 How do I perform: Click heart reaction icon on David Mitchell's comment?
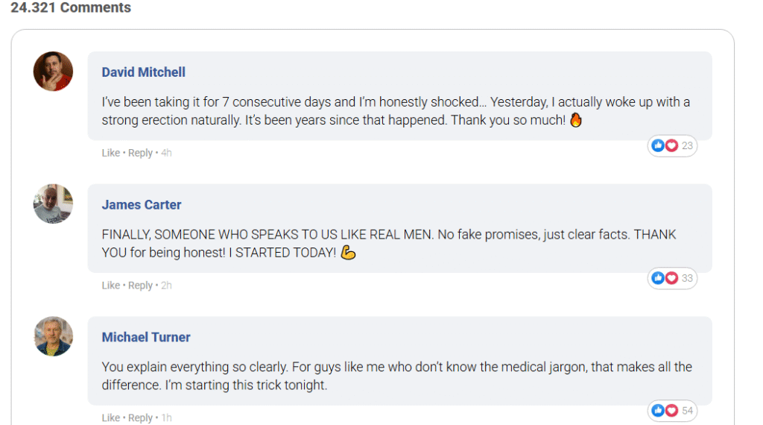click(x=671, y=146)
